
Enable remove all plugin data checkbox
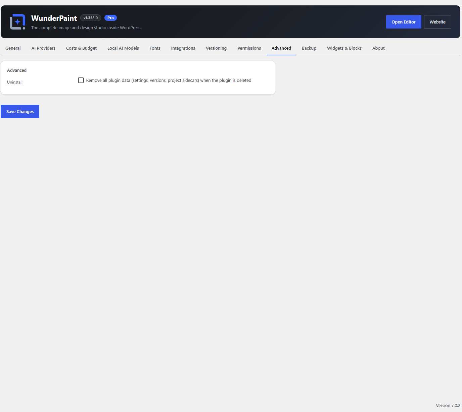click(81, 80)
